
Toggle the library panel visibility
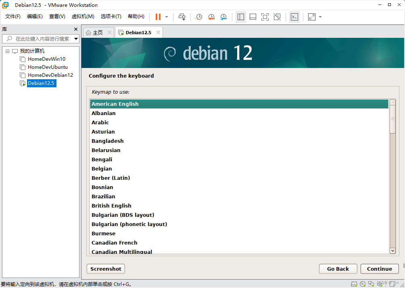click(241, 16)
